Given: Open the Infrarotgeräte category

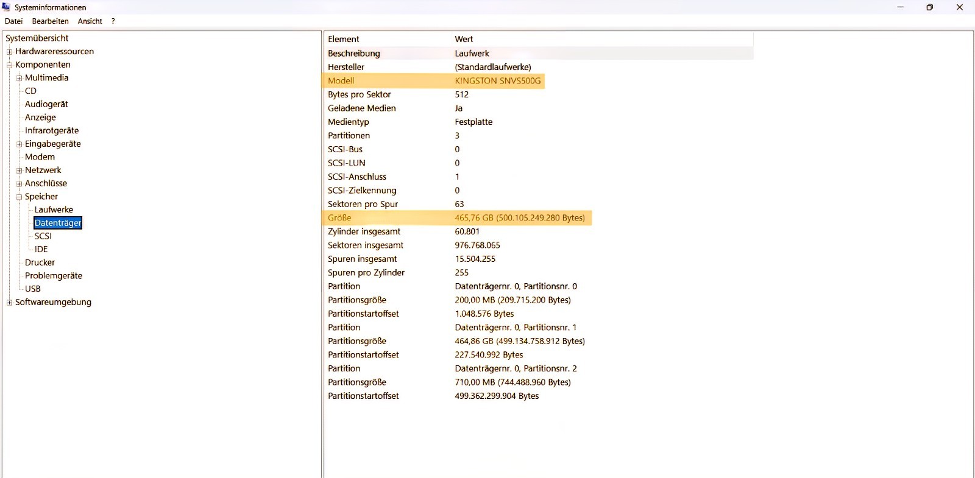Looking at the screenshot, I should [52, 131].
